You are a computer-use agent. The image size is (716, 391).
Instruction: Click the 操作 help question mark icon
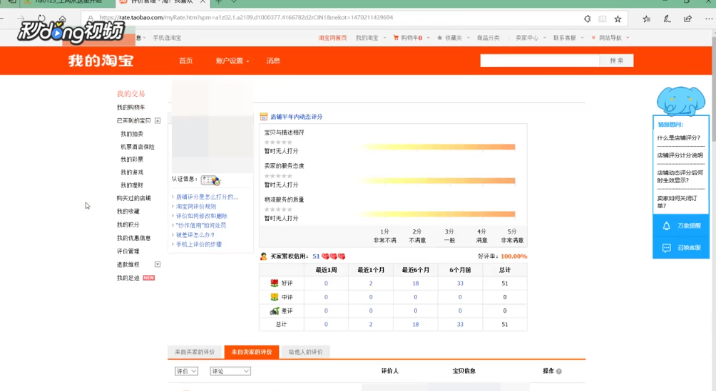(x=559, y=371)
